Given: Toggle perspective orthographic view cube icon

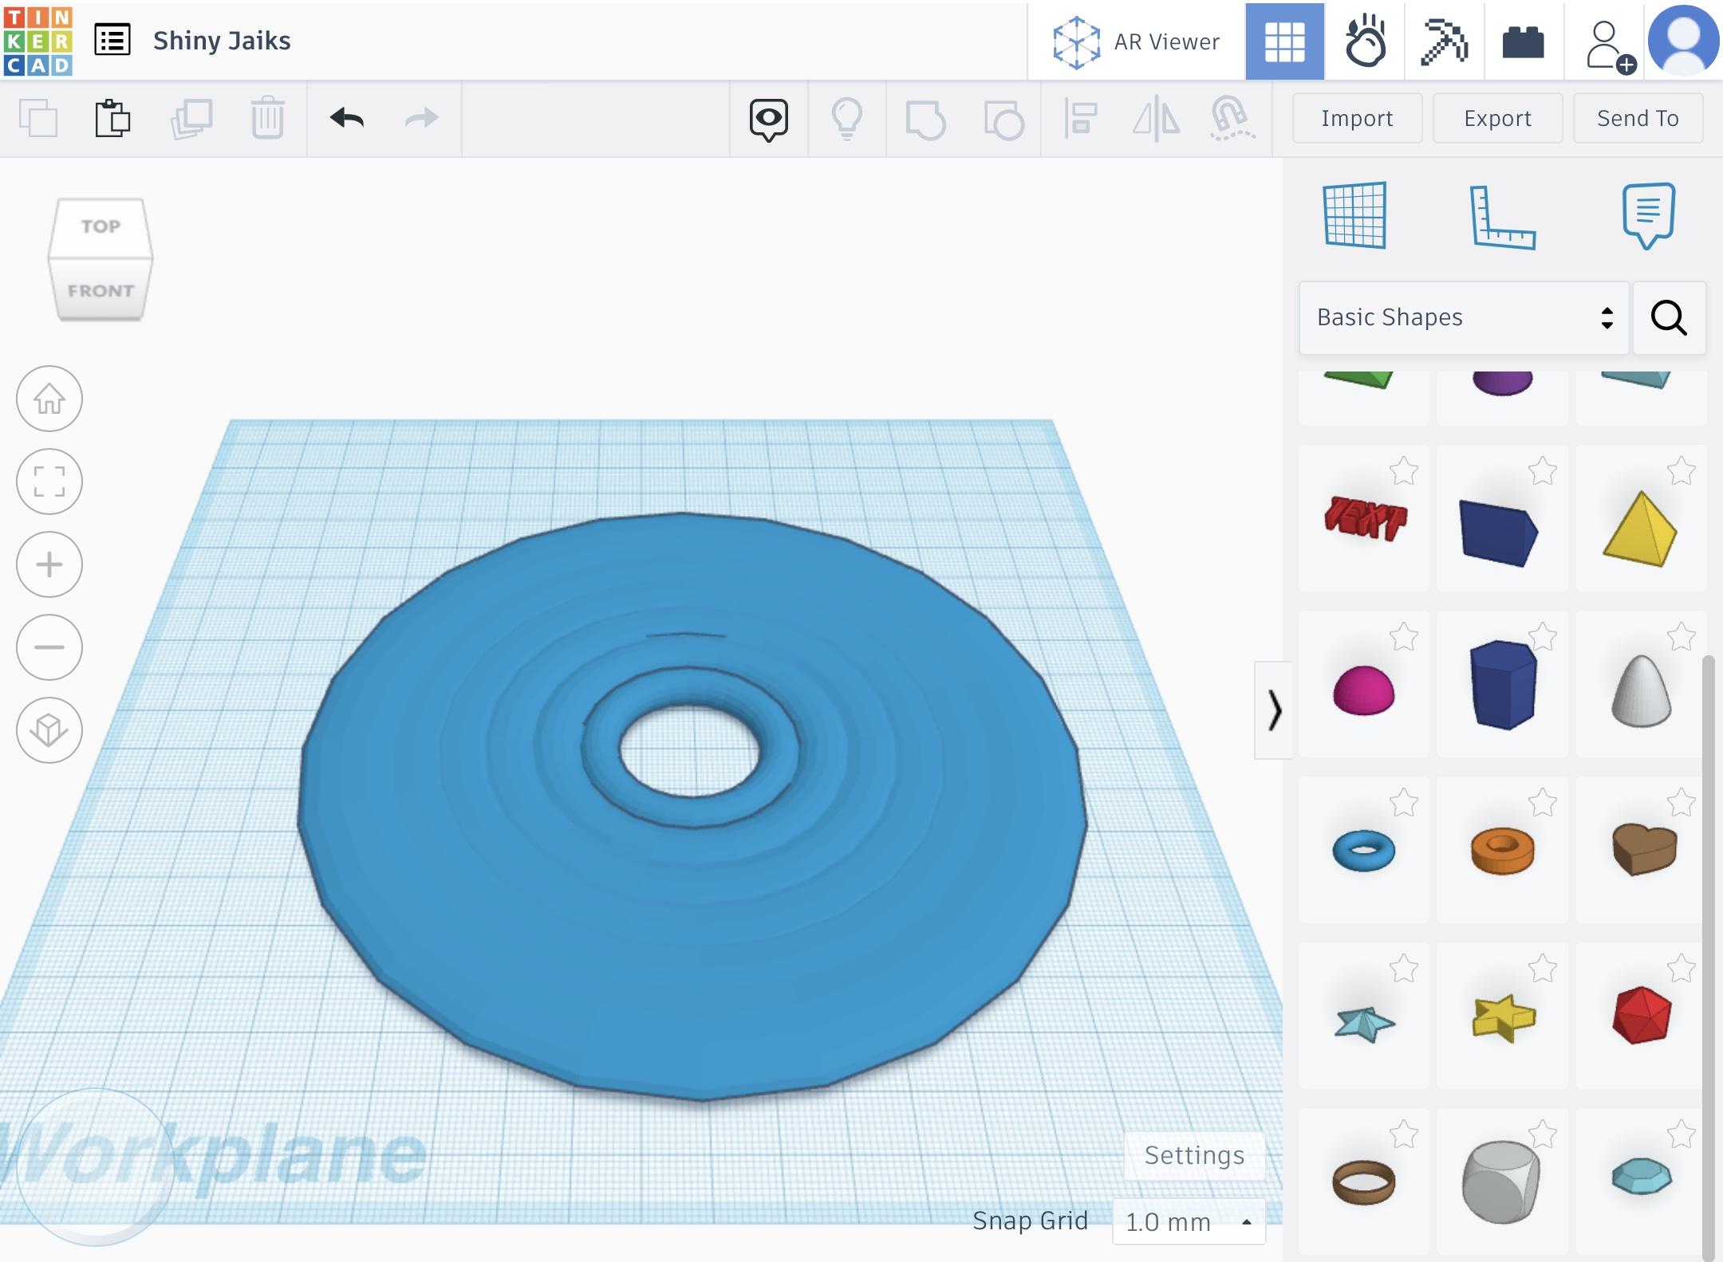Looking at the screenshot, I should click(49, 730).
